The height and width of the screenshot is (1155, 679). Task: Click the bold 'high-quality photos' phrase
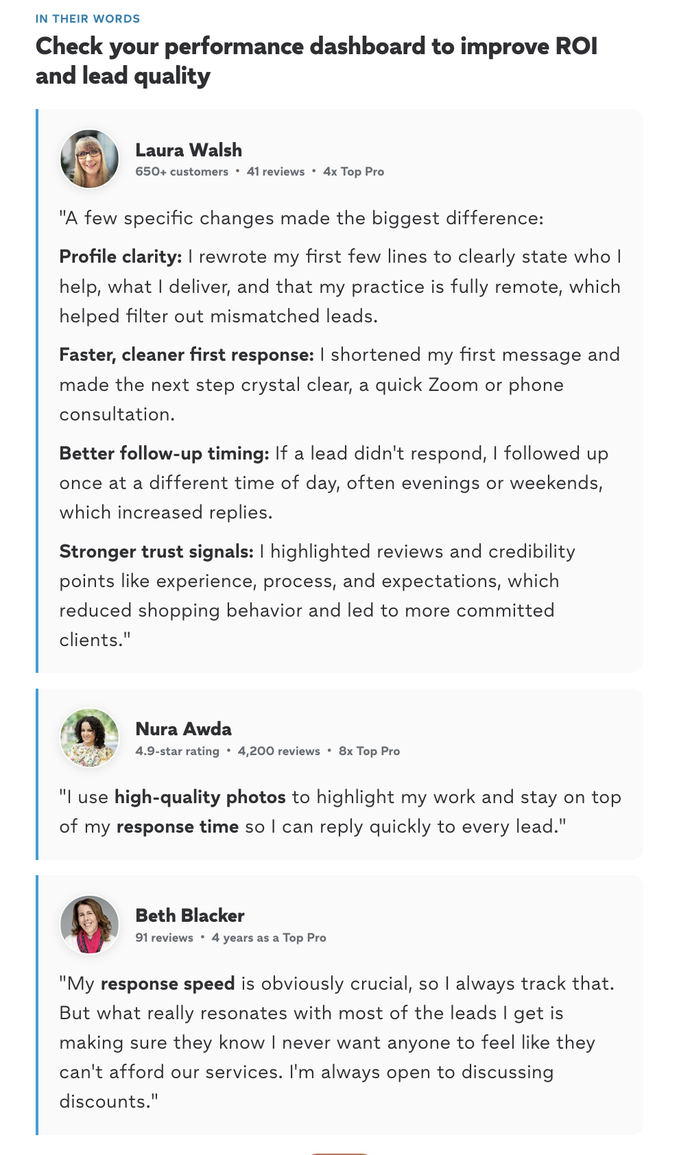200,797
